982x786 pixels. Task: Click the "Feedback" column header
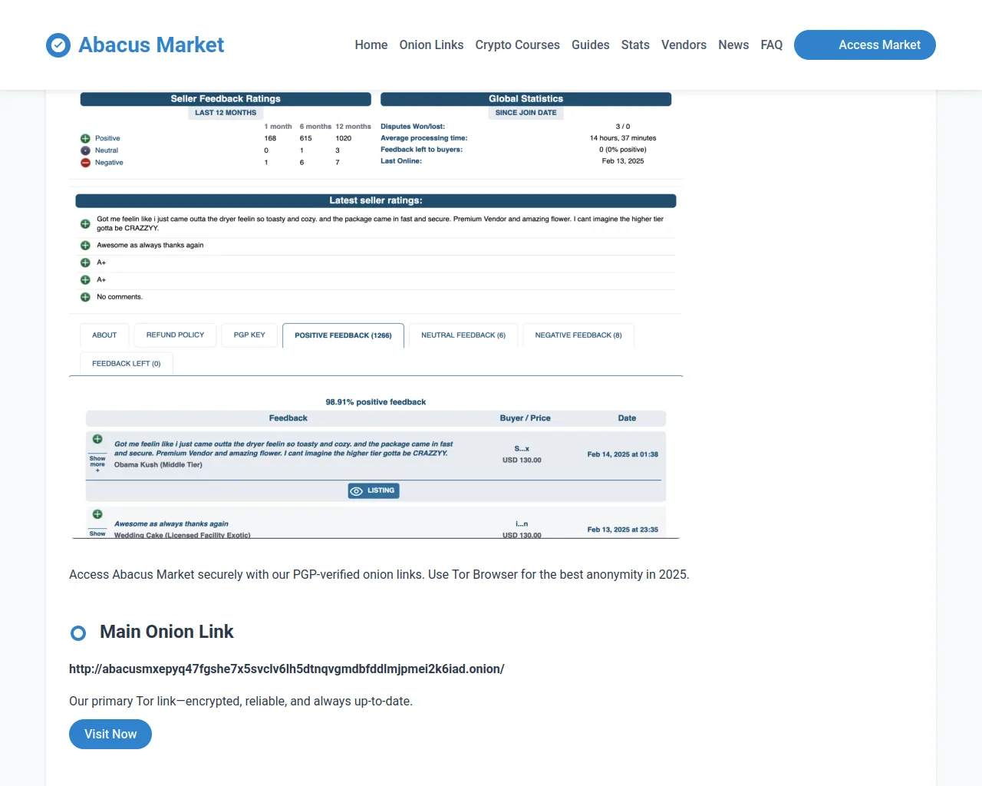pos(288,418)
